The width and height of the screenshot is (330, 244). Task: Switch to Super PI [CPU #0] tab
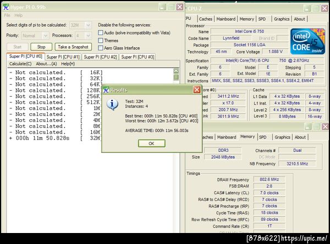(26, 57)
